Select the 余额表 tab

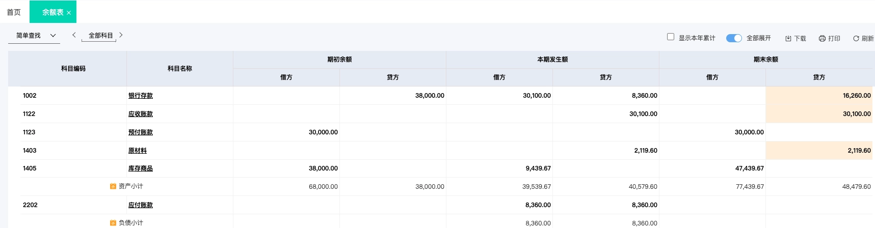(x=53, y=12)
